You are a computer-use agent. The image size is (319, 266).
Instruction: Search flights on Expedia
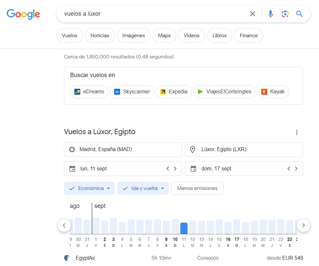coord(174,92)
